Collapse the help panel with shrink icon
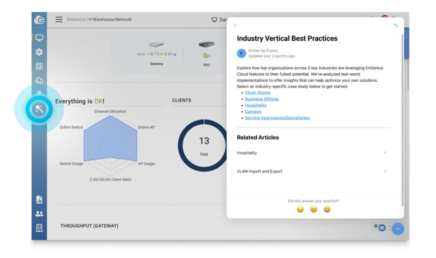The width and height of the screenshot is (436, 258). coord(396,26)
